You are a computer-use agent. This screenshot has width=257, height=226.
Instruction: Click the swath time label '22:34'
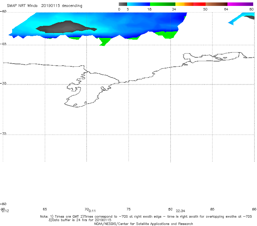pos(181,211)
